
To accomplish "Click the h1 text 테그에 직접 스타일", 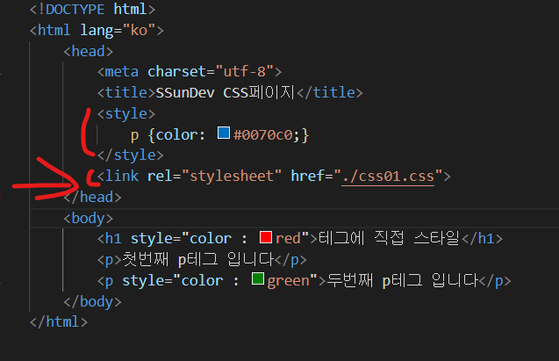I will (389, 238).
